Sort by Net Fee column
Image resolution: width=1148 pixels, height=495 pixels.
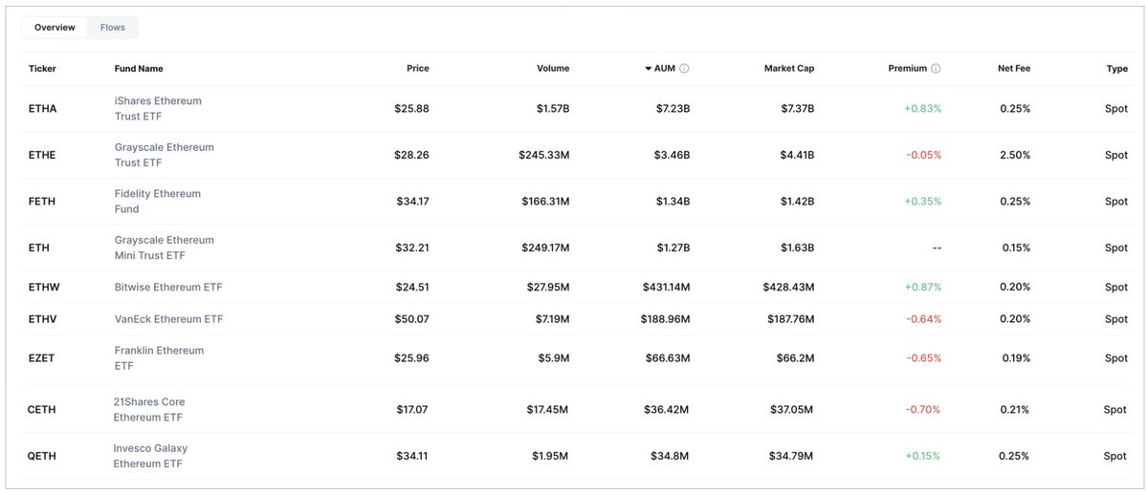click(1015, 69)
